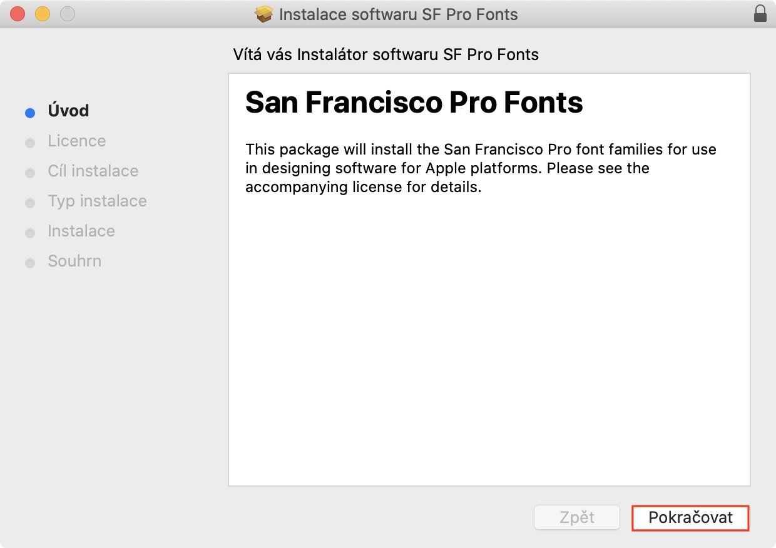Click the Pokračovat button

click(x=691, y=518)
